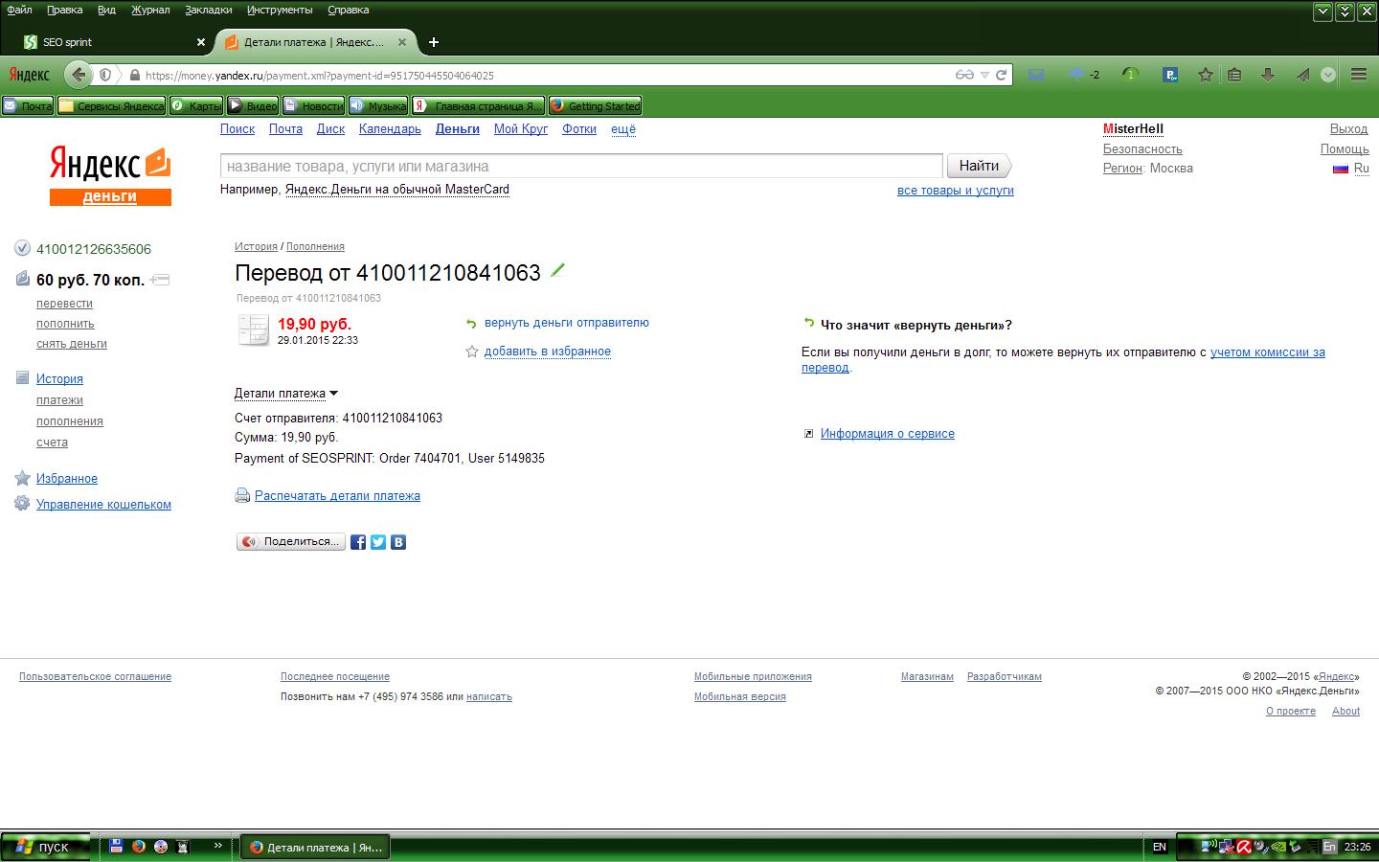Click the Найти search button

(x=979, y=166)
